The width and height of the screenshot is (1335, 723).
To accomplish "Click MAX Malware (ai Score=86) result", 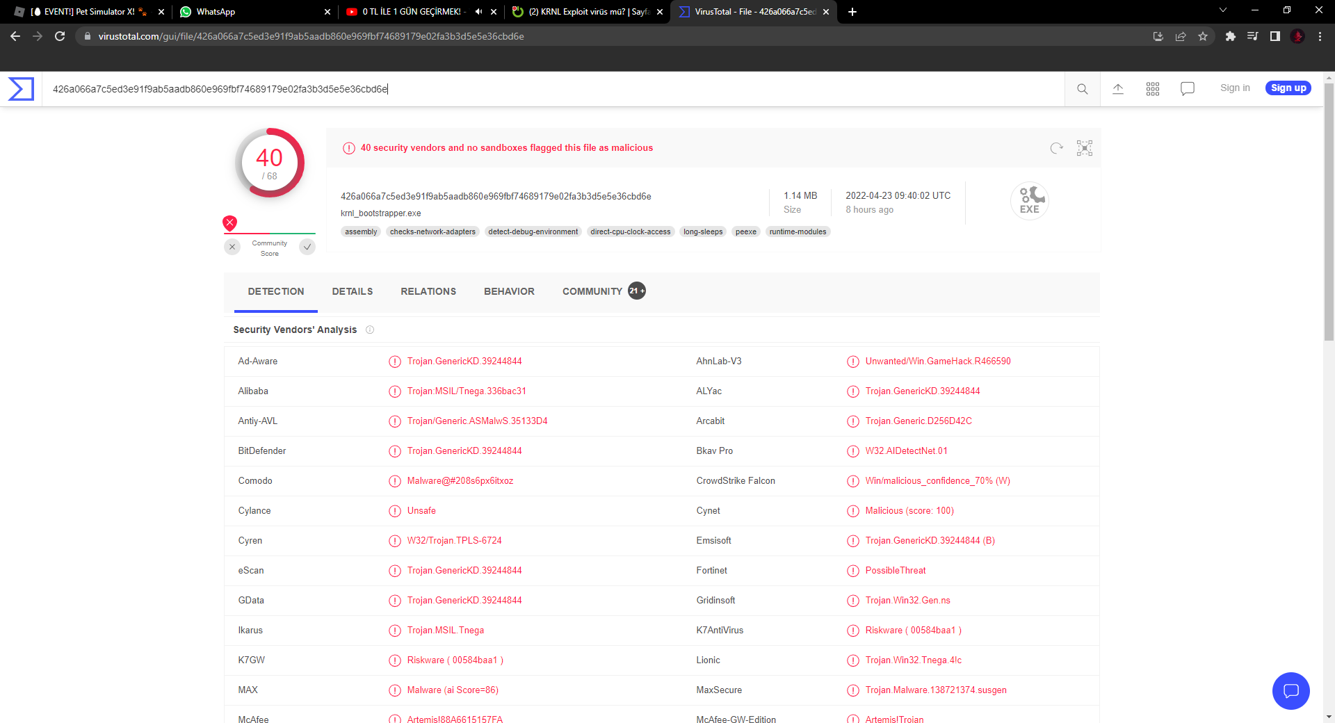I will pos(453,690).
